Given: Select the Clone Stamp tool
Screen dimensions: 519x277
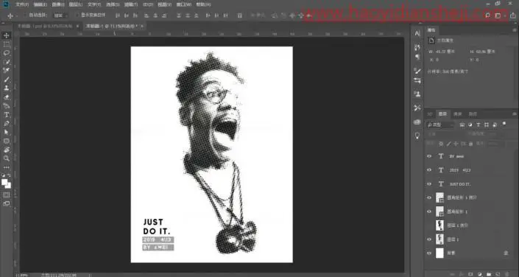Looking at the screenshot, I should click(x=7, y=88).
